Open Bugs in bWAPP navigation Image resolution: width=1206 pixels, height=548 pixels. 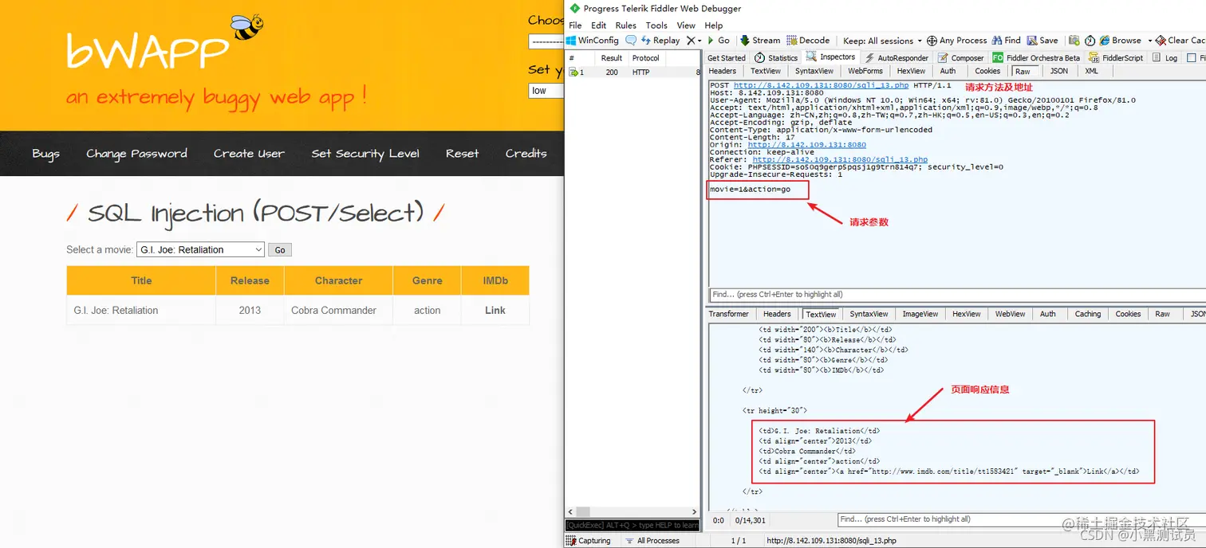pos(45,154)
